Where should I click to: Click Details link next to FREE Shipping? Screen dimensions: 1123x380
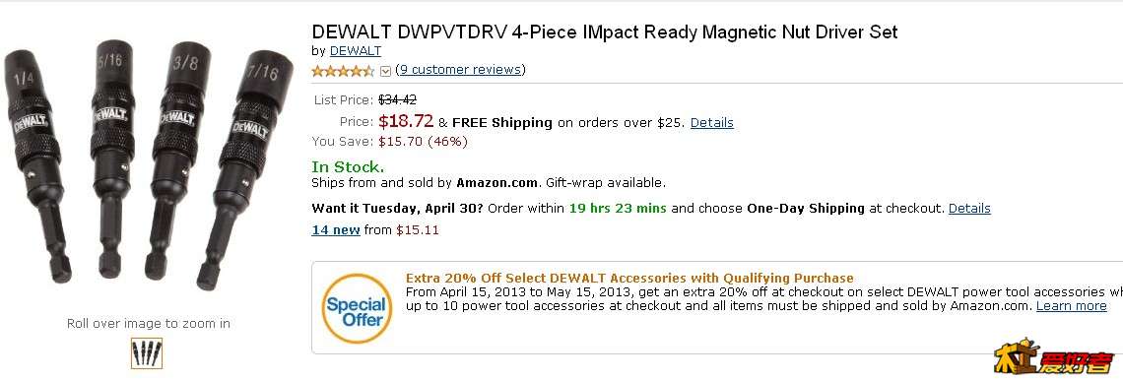coord(712,122)
